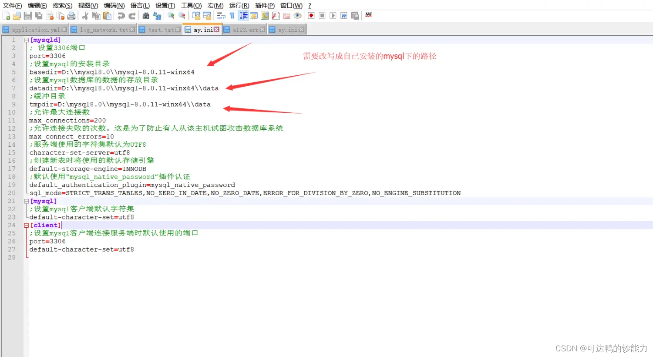Click the Close file toolbar icon
The image size is (653, 357).
[50, 16]
